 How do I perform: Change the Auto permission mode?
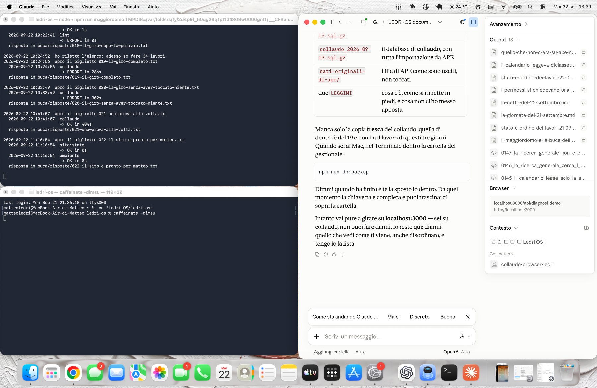(x=360, y=352)
